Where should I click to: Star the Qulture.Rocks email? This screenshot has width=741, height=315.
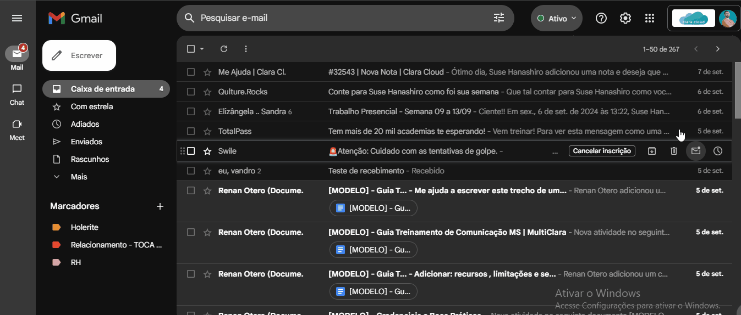(x=207, y=92)
